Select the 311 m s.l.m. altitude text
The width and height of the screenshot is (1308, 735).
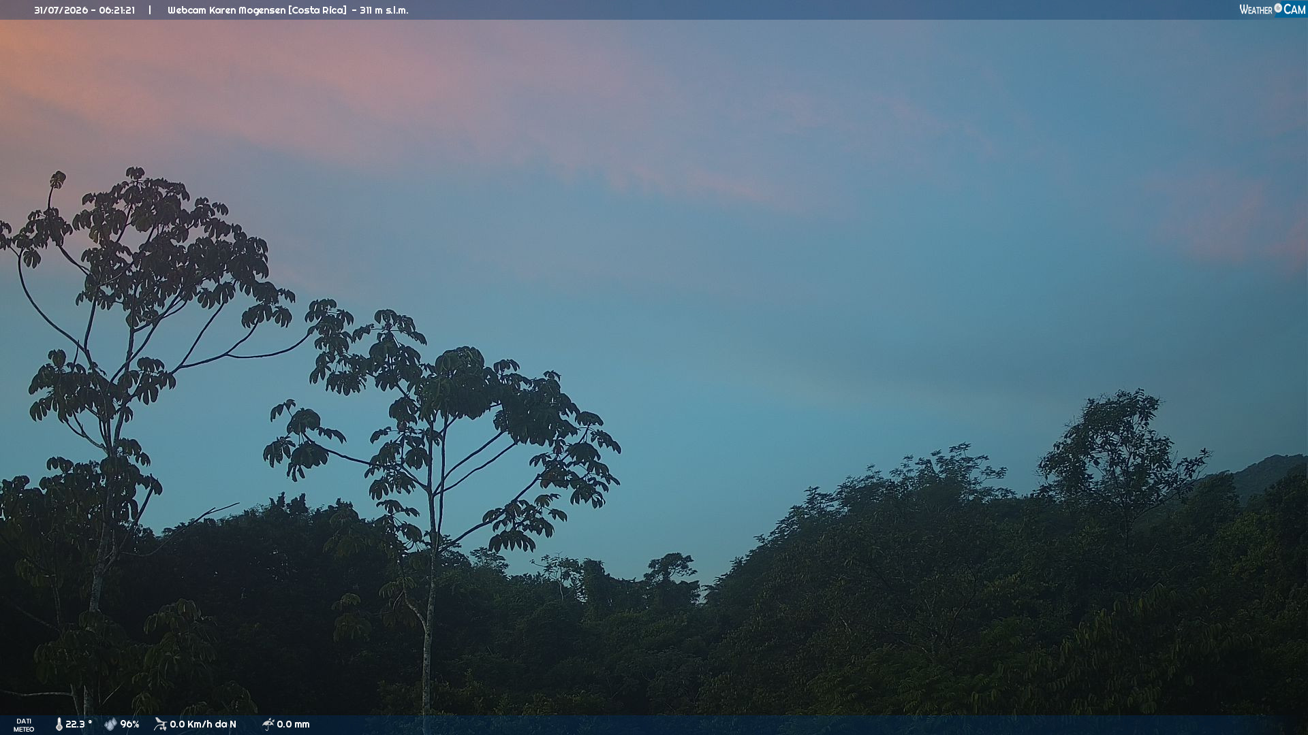click(x=384, y=10)
